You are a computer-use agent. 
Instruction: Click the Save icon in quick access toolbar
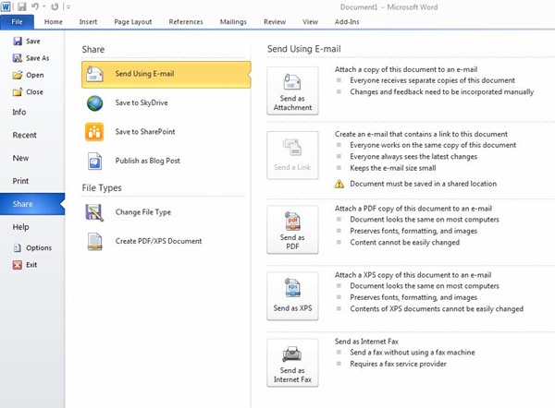tap(20, 6)
